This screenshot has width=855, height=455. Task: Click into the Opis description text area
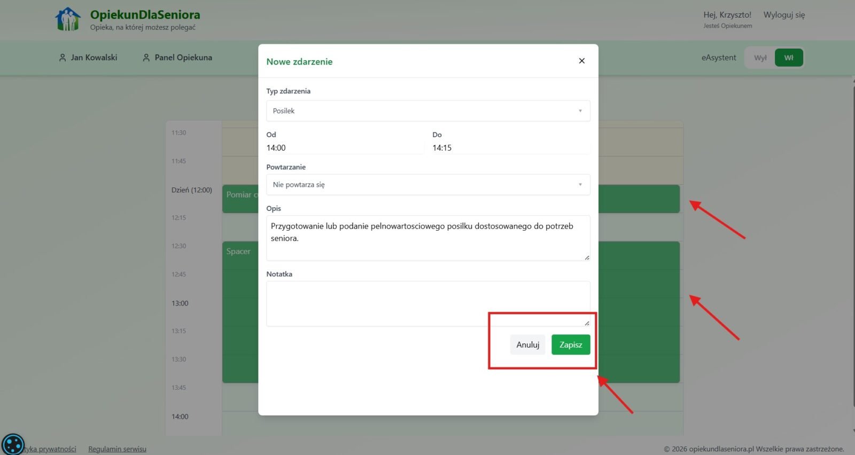tap(428, 238)
